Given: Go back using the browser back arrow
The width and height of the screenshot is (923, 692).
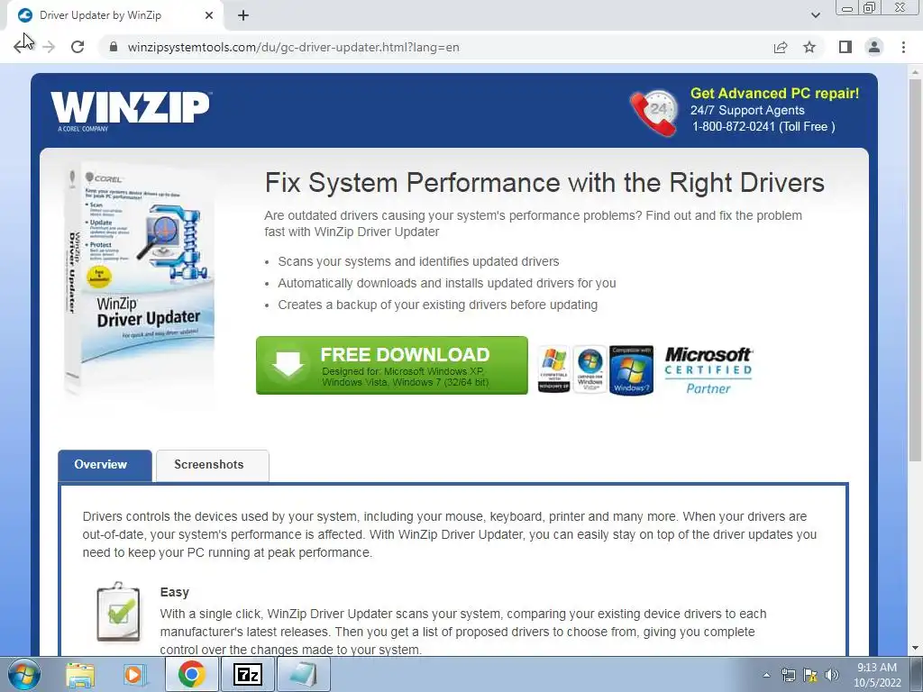Looking at the screenshot, I should click(x=20, y=47).
